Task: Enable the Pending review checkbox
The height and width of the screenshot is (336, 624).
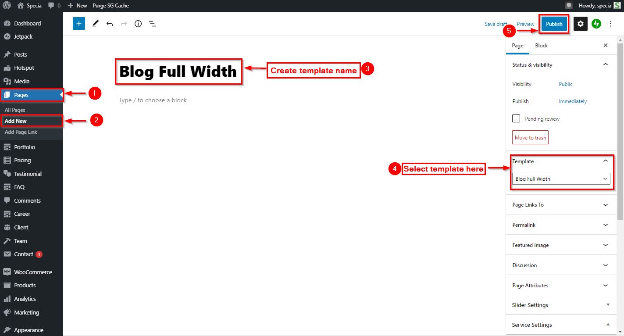Action: (x=516, y=118)
